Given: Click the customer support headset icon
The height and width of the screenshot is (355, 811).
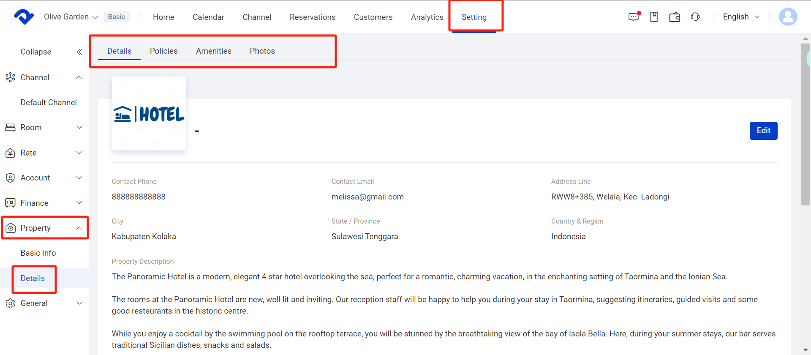Looking at the screenshot, I should click(x=695, y=17).
